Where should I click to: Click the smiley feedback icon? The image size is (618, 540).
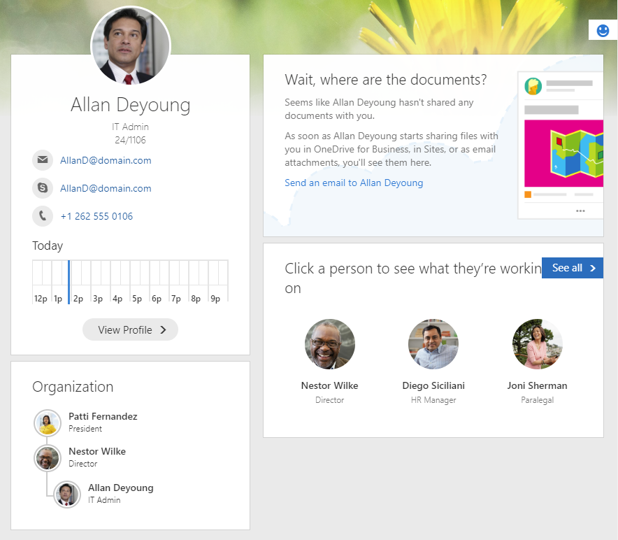pos(603,30)
